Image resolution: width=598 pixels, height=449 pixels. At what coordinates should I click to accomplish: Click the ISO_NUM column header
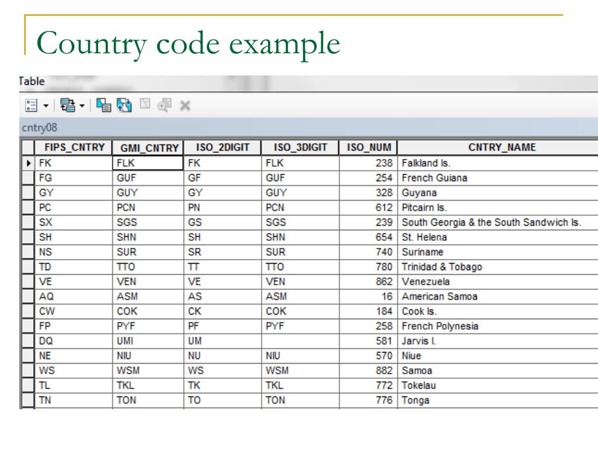pyautogui.click(x=368, y=147)
